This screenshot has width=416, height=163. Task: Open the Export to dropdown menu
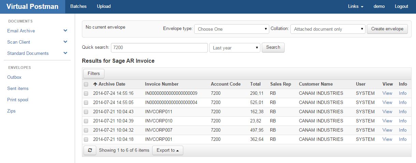tap(168, 150)
